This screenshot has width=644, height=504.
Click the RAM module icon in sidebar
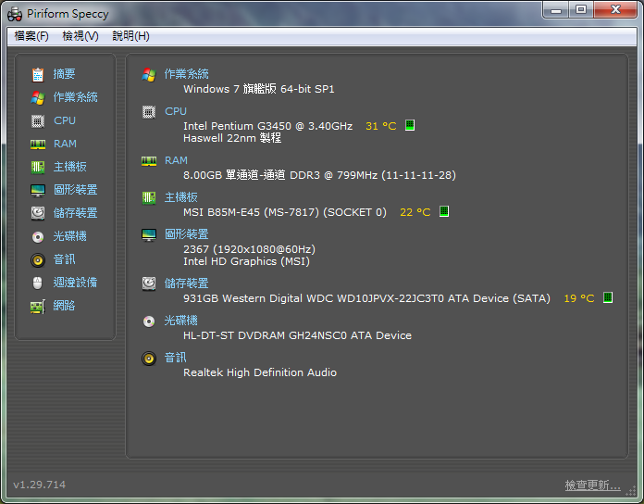(38, 145)
